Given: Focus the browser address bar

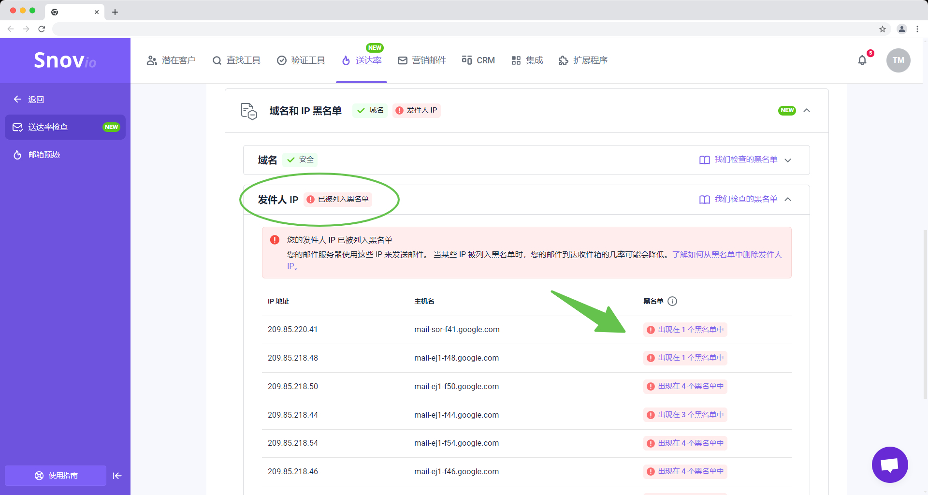Looking at the screenshot, I should 464,29.
